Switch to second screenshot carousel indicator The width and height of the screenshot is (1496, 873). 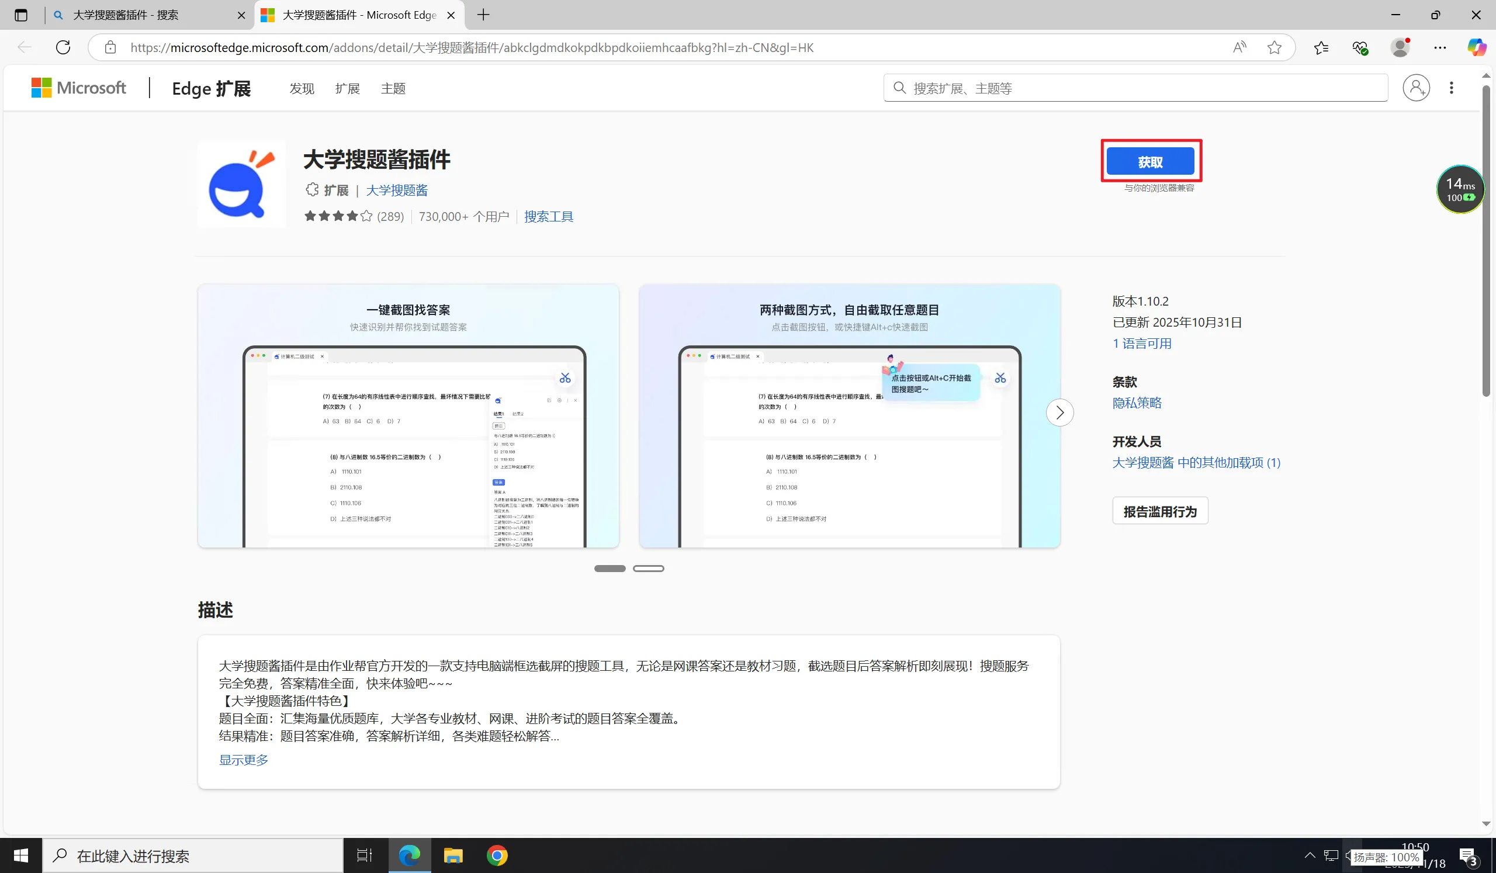648,569
